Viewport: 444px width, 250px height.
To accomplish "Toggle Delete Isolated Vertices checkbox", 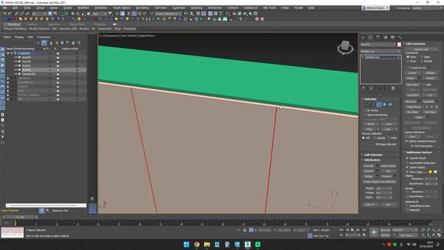I will (407, 141).
